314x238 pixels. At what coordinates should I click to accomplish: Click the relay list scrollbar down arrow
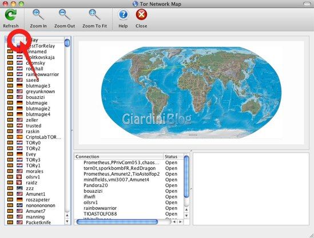tap(67, 221)
